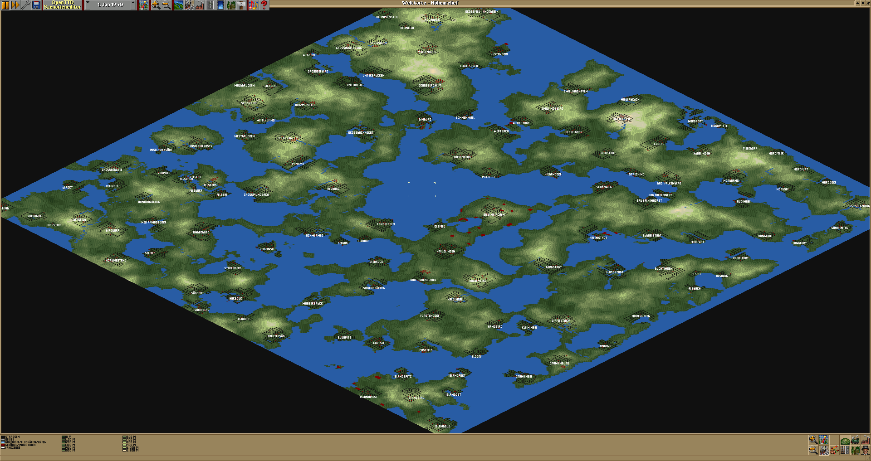
Task: Click the fast forward button
Action: 15,5
